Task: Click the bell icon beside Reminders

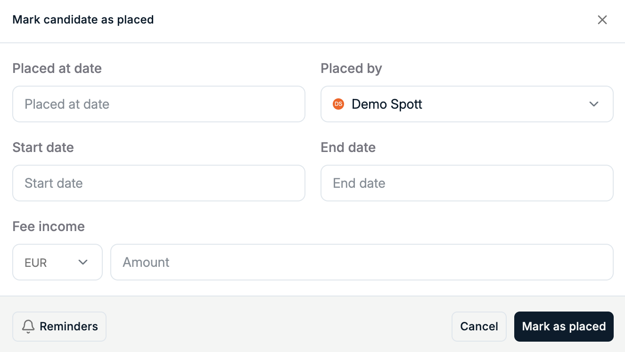Action: click(29, 327)
